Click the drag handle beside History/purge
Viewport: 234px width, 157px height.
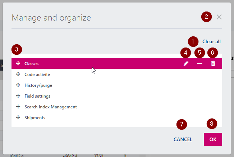pos(18,85)
